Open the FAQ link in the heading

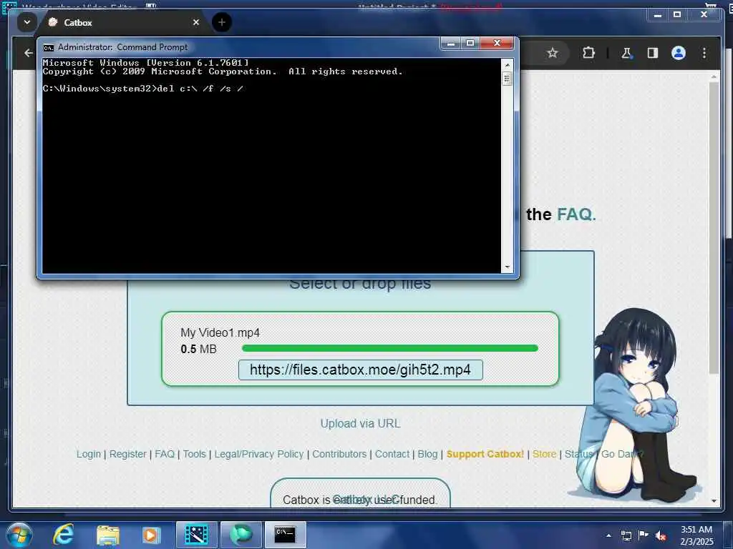pos(575,214)
